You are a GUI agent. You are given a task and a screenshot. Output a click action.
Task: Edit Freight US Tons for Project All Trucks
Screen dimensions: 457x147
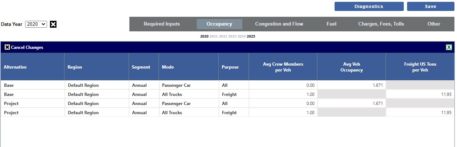(420, 113)
